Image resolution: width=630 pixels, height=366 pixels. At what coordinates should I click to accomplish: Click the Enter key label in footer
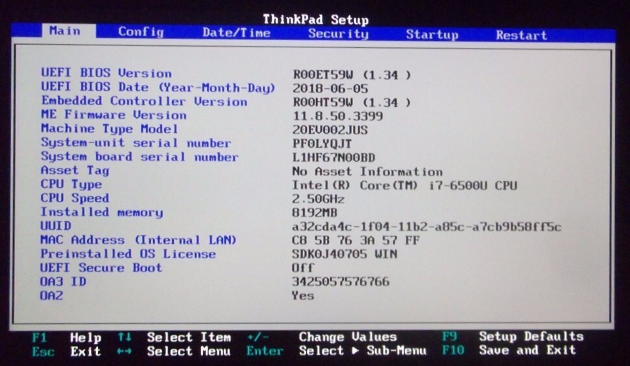264,351
